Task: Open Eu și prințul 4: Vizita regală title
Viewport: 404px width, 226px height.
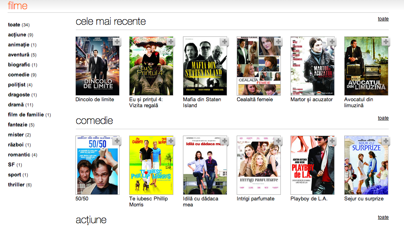Action: (x=146, y=102)
